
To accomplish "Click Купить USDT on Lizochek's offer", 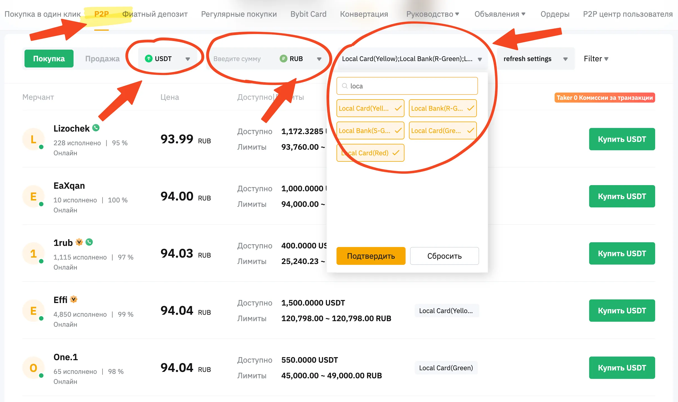I will pyautogui.click(x=622, y=139).
